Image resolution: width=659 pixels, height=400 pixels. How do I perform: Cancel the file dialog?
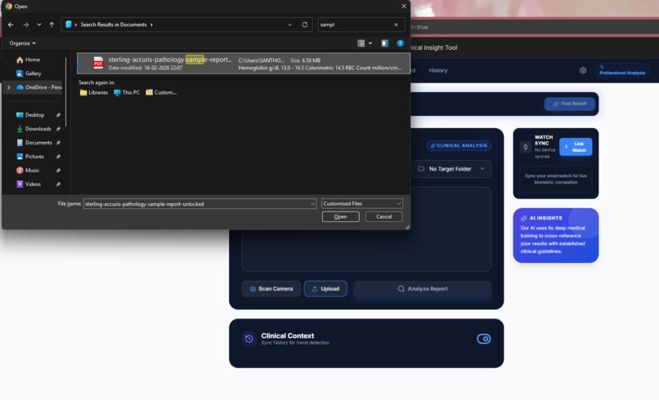point(383,216)
